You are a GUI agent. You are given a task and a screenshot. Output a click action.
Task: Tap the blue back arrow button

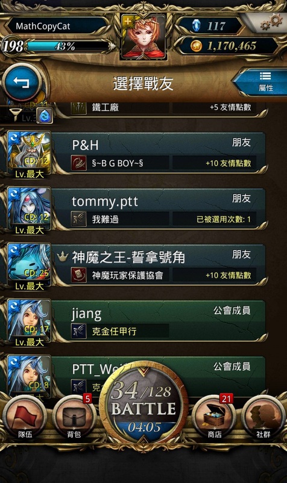22,83
